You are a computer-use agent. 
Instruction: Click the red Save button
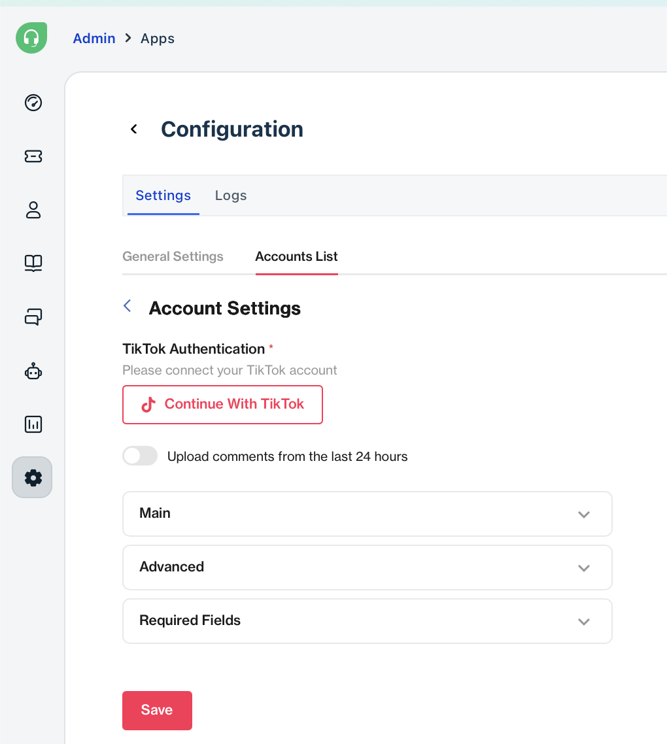[157, 710]
